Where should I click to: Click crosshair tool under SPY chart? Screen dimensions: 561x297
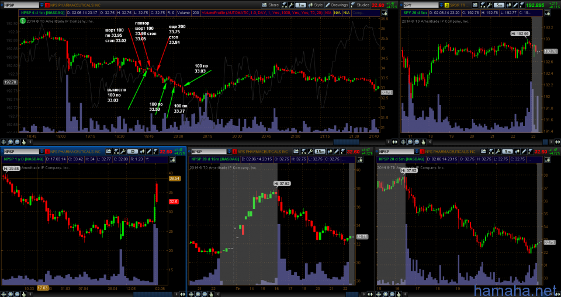[x=404, y=142]
